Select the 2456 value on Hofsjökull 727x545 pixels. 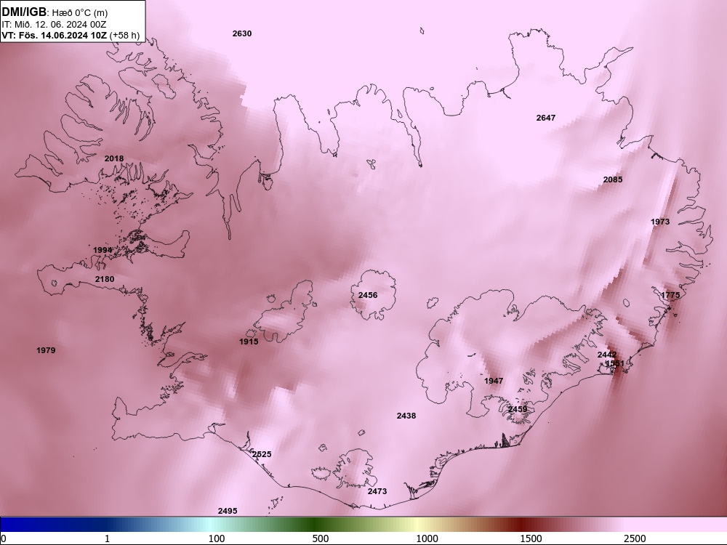point(368,295)
